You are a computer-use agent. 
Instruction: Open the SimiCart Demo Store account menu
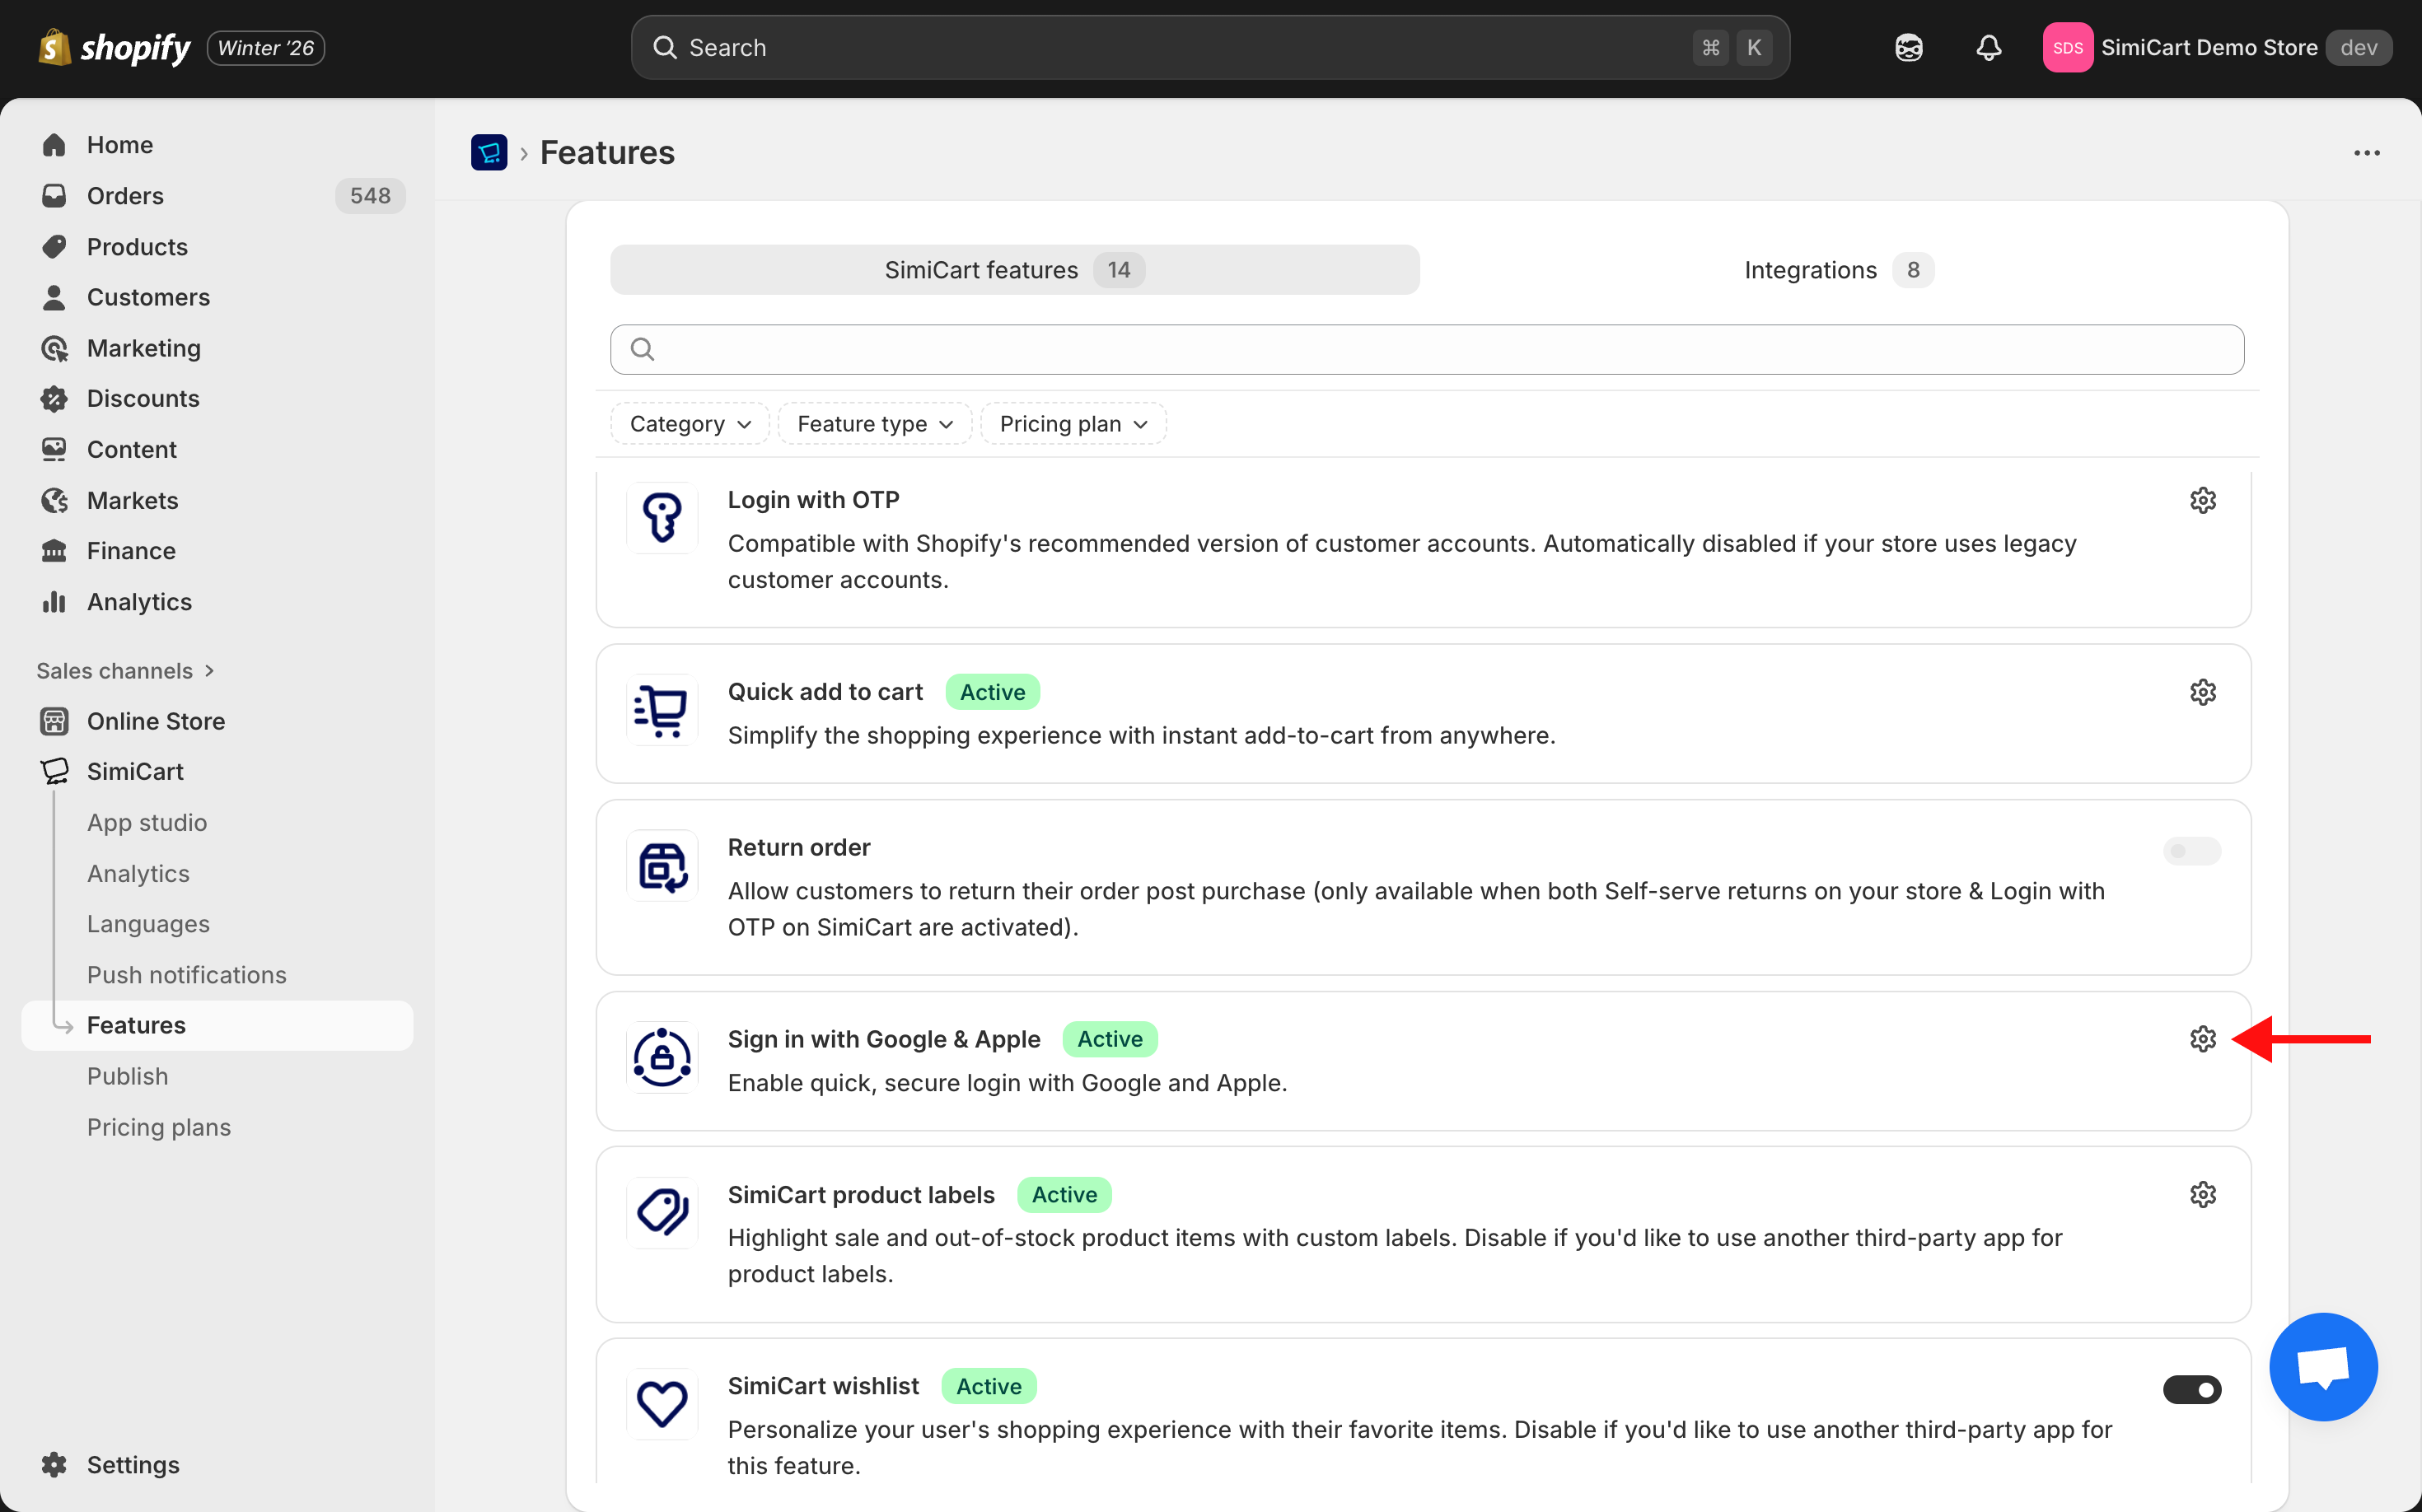[x=2216, y=48]
